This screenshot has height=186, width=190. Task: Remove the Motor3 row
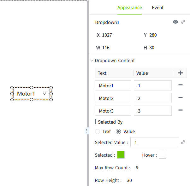[x=180, y=110]
